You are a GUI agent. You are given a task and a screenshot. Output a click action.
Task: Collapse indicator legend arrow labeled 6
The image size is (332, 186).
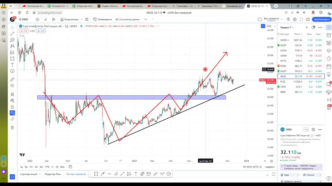point(22,36)
